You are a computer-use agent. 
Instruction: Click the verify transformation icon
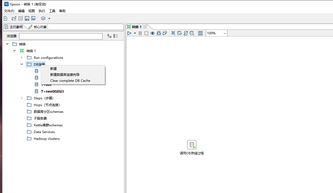pyautogui.click(x=173, y=33)
